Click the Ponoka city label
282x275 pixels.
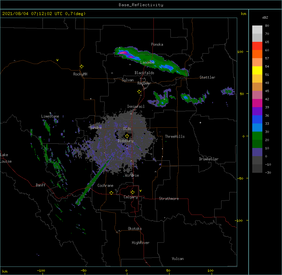point(157,44)
